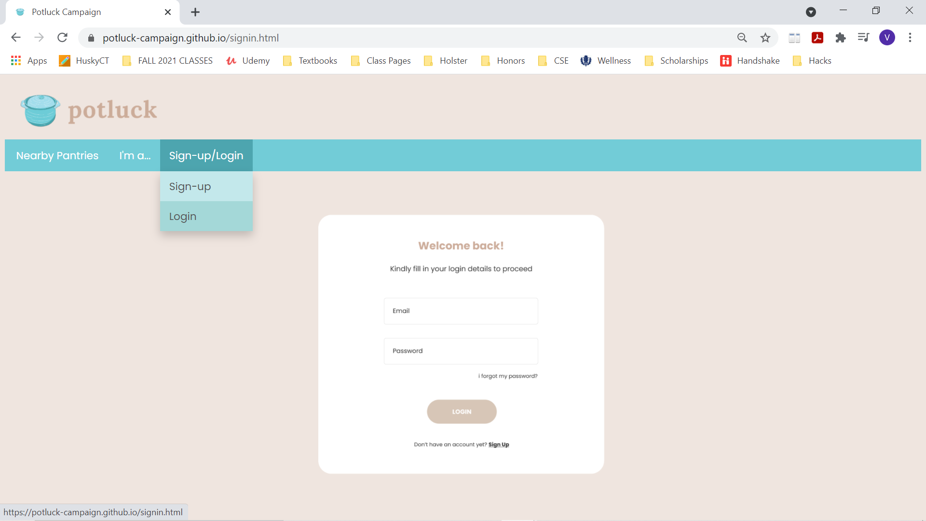Reload the page with refresh icon
Image resolution: width=926 pixels, height=521 pixels.
click(x=62, y=38)
